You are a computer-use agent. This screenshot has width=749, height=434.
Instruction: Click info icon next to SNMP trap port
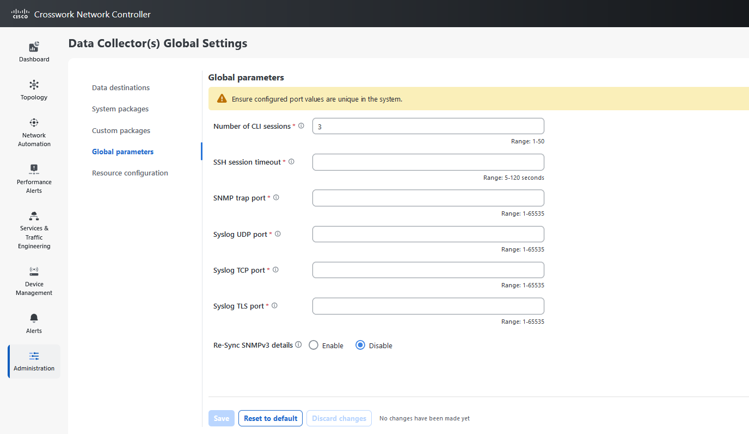(276, 198)
